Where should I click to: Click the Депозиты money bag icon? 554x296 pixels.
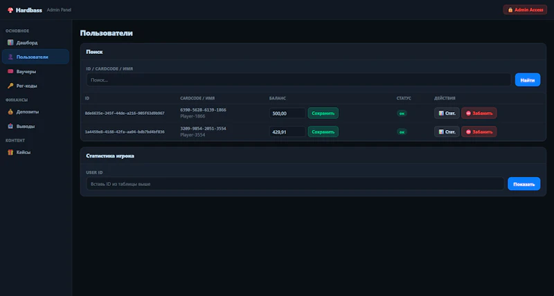click(x=10, y=112)
